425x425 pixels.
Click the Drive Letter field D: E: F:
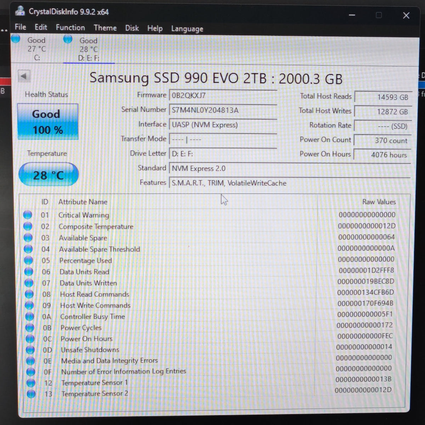[x=223, y=154]
